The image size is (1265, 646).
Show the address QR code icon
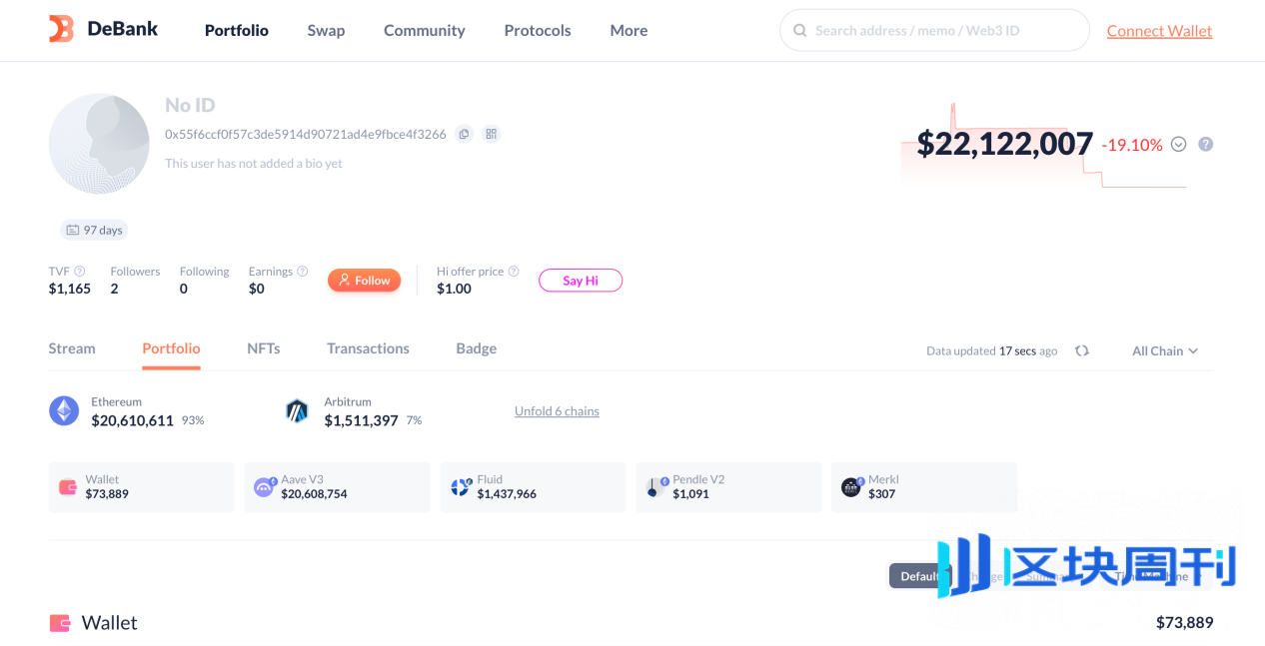click(491, 134)
